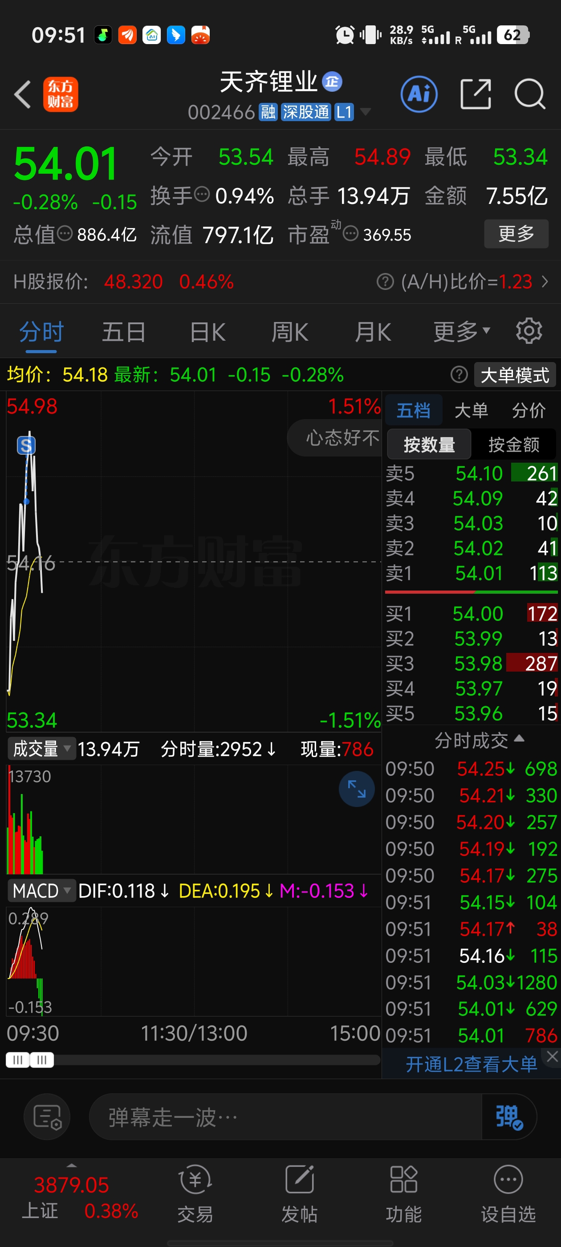Tap the 上证 3879.05 index value

72,1185
